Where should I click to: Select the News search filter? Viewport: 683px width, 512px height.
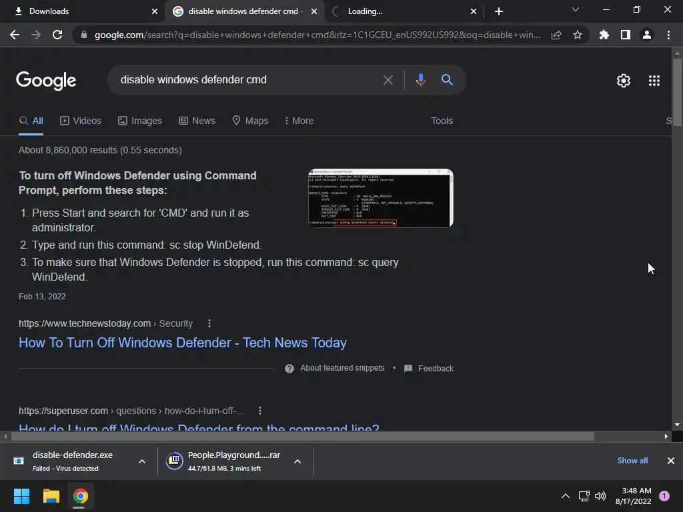(197, 121)
